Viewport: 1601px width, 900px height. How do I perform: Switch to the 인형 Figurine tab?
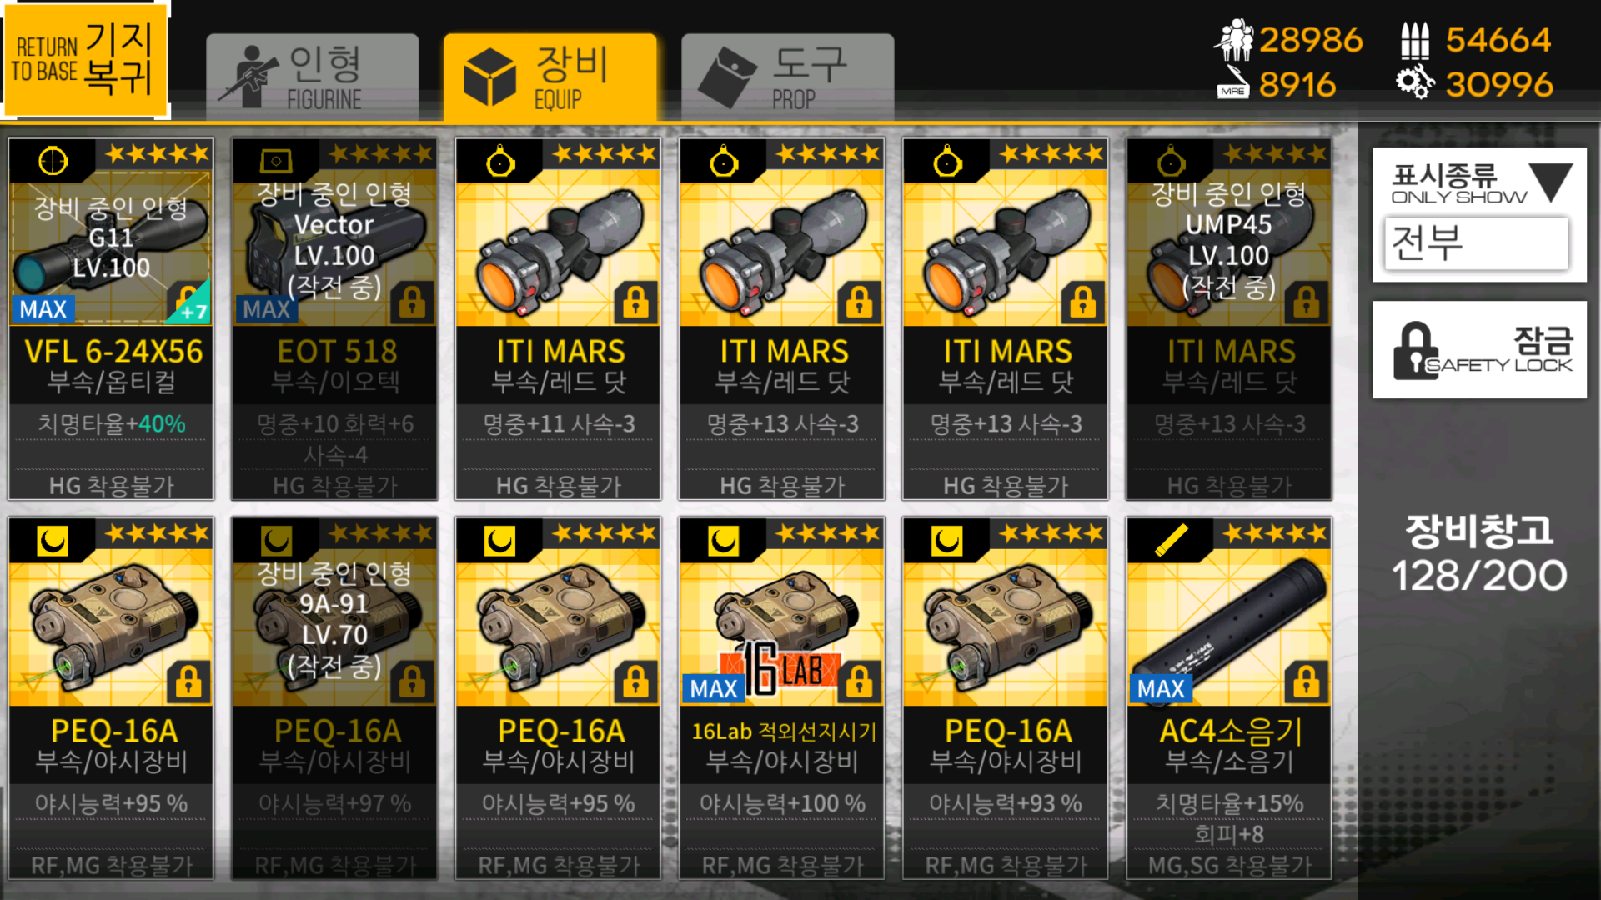click(313, 77)
